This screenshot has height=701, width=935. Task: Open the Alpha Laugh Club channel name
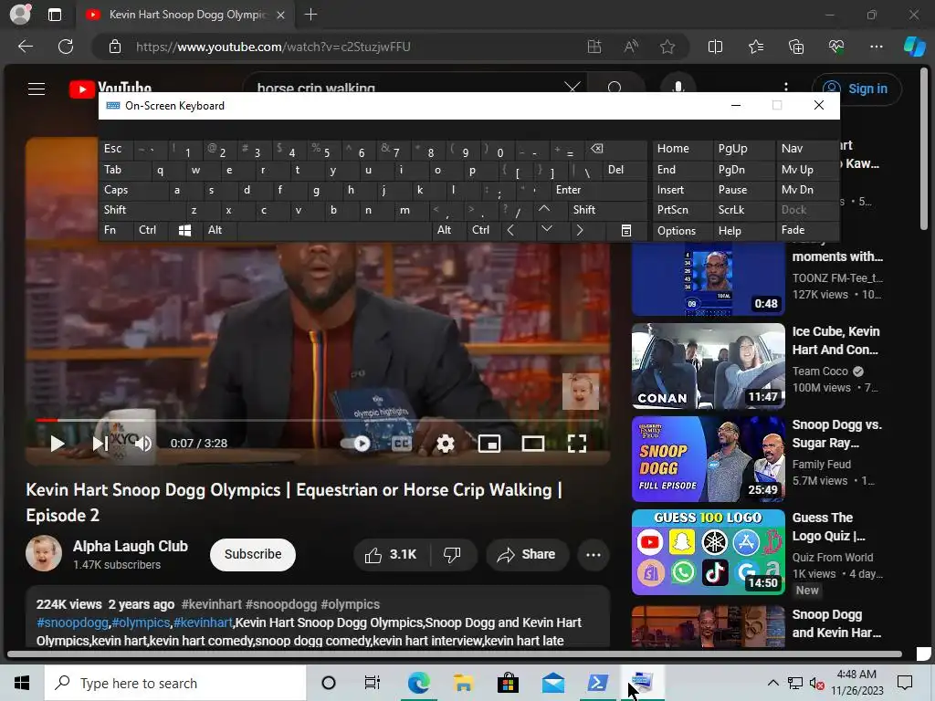pos(130,546)
